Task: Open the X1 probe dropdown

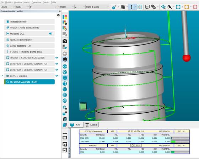Action: pos(43,7)
